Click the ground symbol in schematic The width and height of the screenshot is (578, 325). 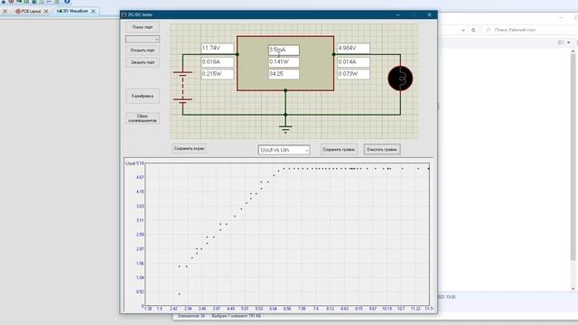tap(285, 128)
